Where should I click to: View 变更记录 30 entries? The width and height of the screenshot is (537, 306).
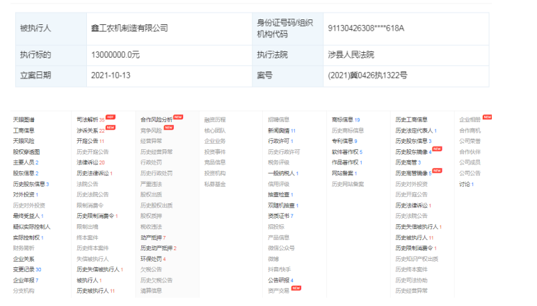[27, 270]
